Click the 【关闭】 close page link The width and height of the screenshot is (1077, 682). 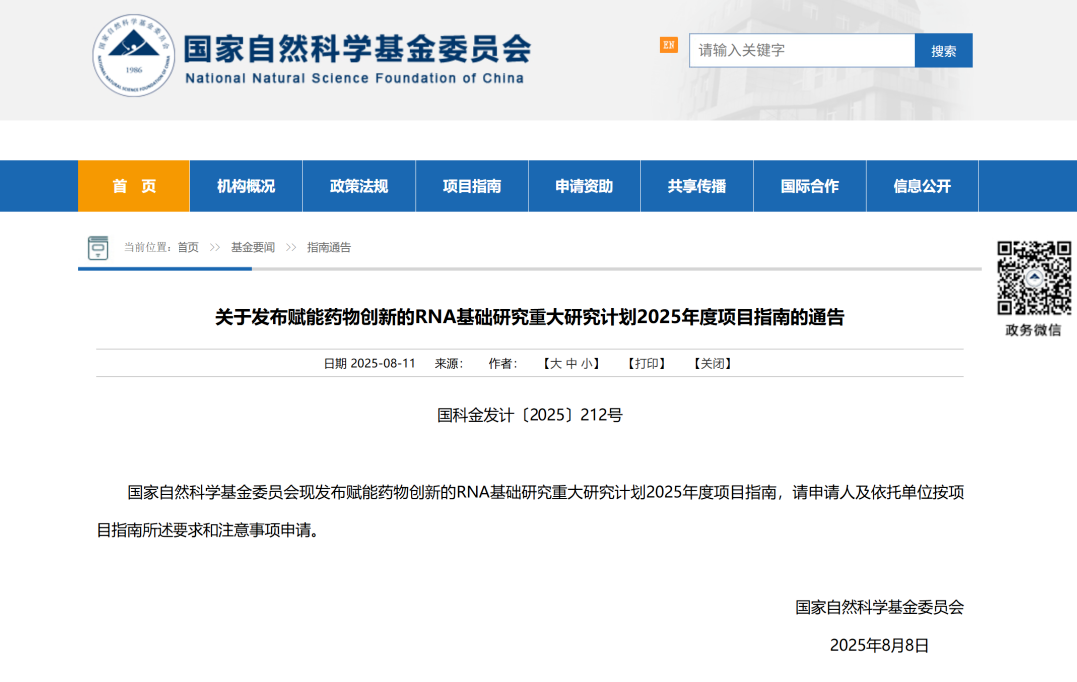point(713,364)
